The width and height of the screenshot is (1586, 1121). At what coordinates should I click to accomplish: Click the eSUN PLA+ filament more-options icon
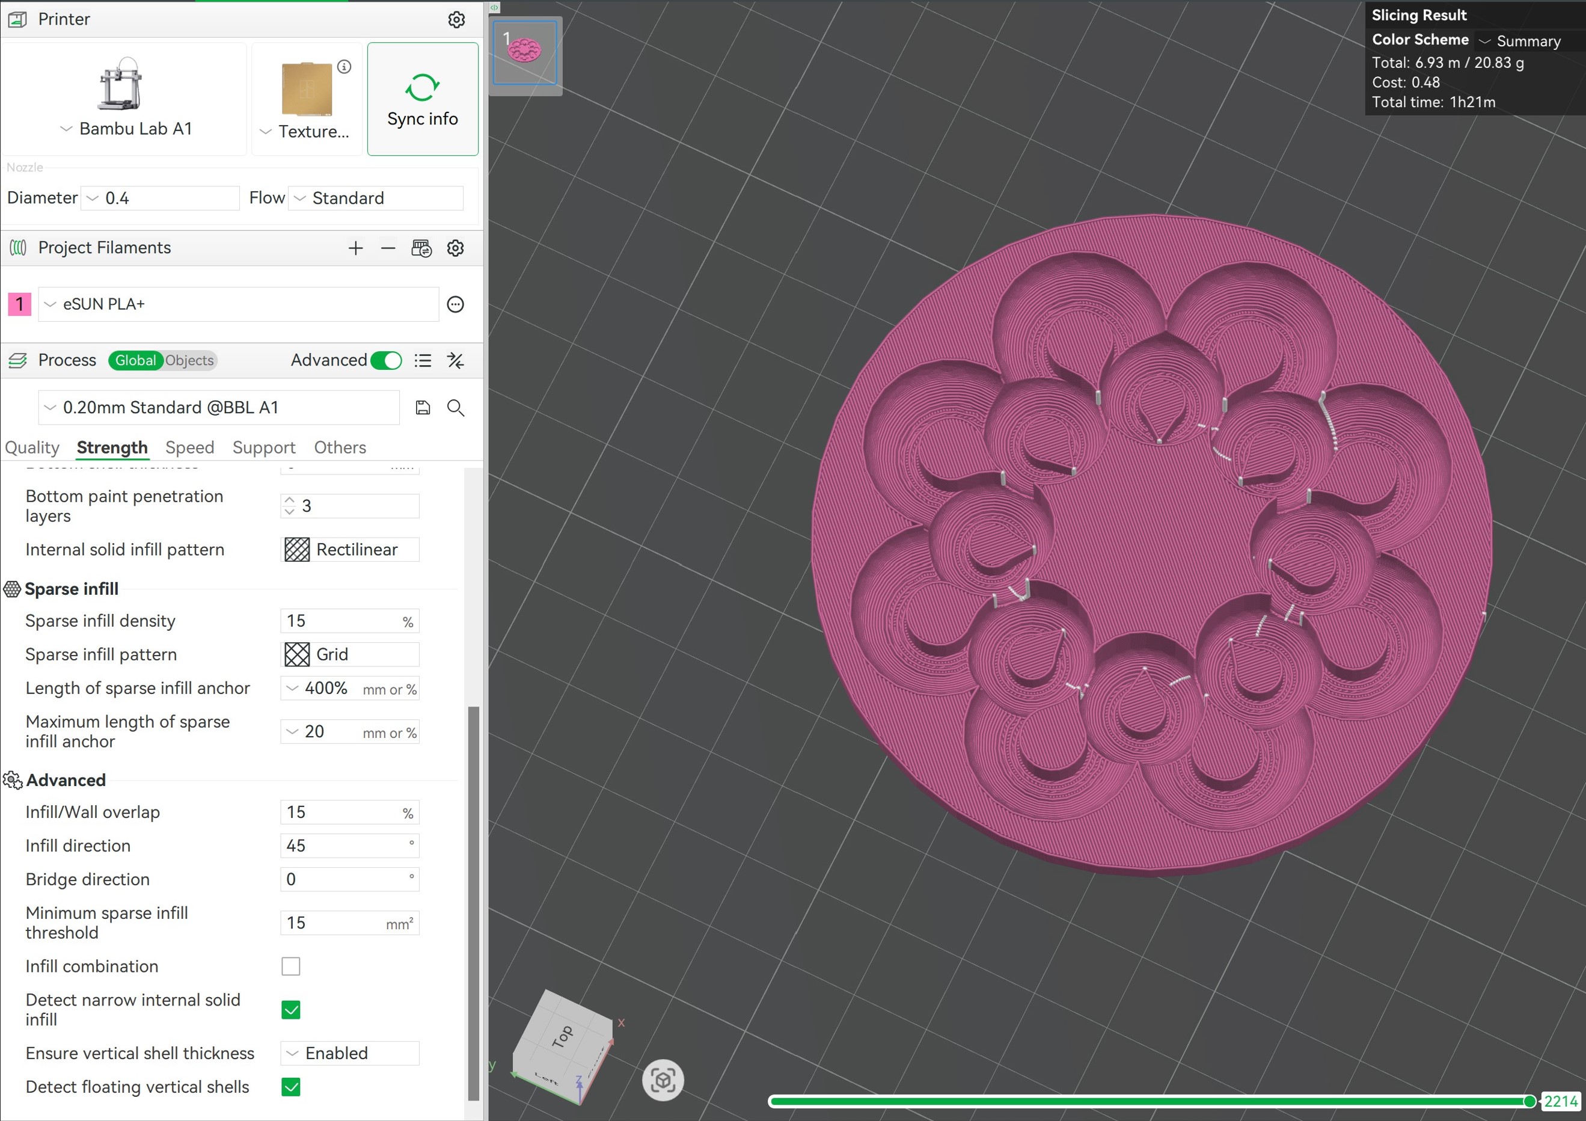(455, 304)
